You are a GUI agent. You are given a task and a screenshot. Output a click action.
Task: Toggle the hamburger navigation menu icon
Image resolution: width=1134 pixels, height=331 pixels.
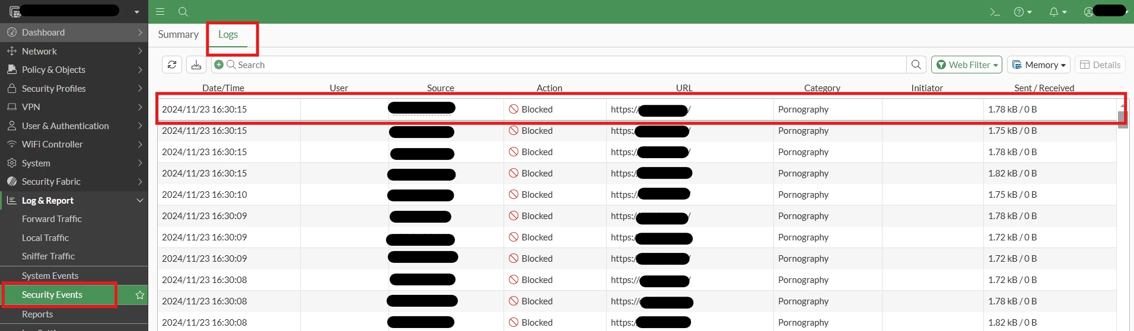click(x=160, y=12)
